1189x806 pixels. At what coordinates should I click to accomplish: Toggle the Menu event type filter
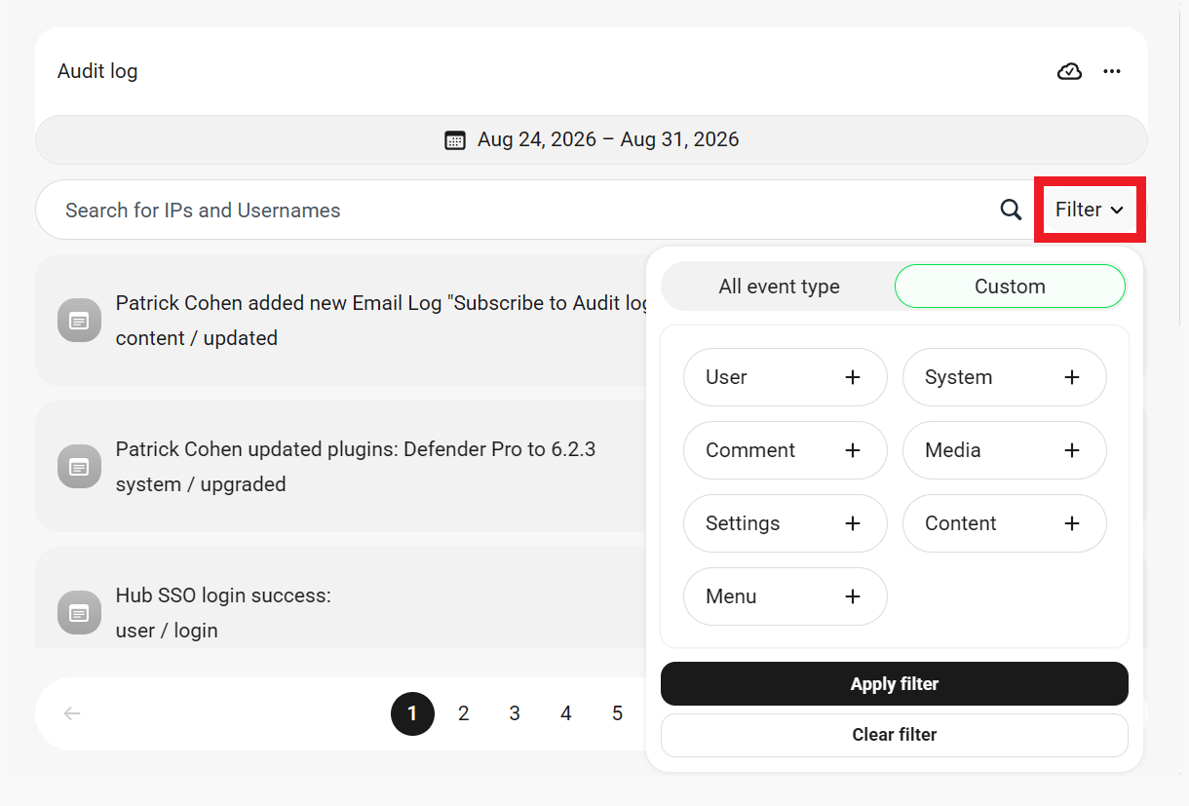tap(786, 596)
